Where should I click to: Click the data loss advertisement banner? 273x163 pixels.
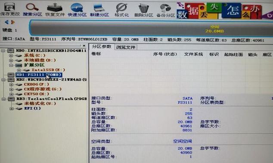pos(225,10)
